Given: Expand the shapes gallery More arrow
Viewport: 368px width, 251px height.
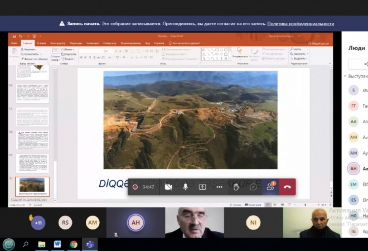Looking at the screenshot, I should [x=230, y=59].
